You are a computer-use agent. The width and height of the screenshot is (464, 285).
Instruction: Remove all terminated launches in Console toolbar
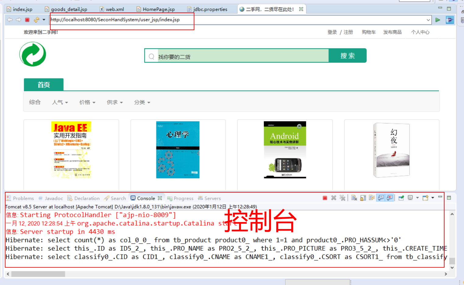(x=342, y=198)
